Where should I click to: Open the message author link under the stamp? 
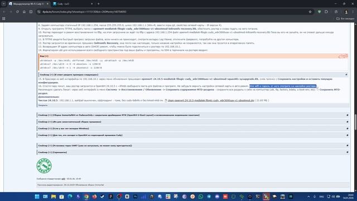click(x=63, y=179)
